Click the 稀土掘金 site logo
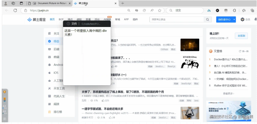Image resolution: width=257 pixels, height=124 pixels. tap(36, 20)
